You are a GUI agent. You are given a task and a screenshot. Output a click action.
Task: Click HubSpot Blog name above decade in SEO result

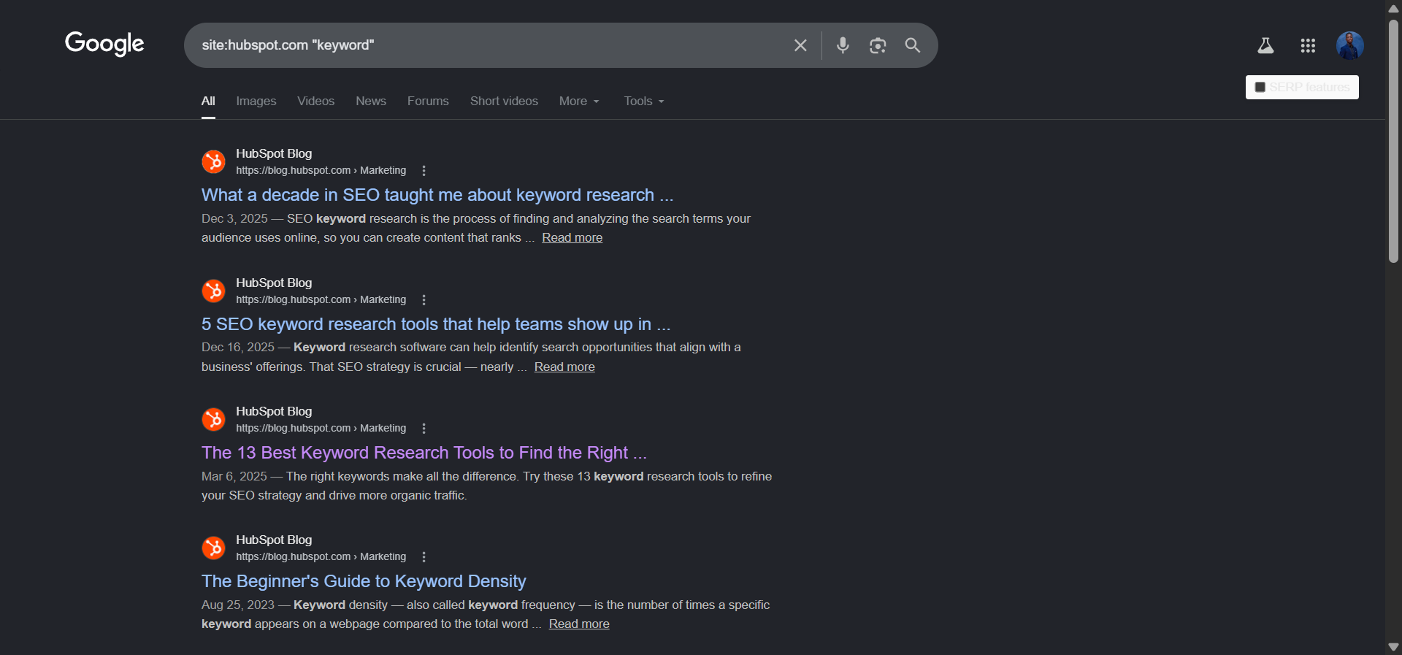(x=274, y=154)
